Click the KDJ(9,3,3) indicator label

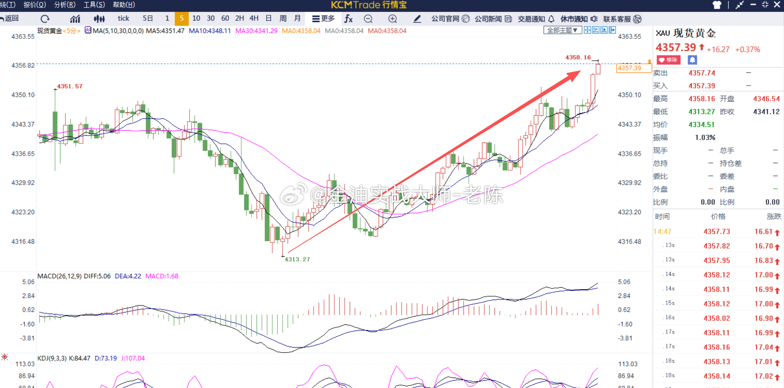[52, 358]
